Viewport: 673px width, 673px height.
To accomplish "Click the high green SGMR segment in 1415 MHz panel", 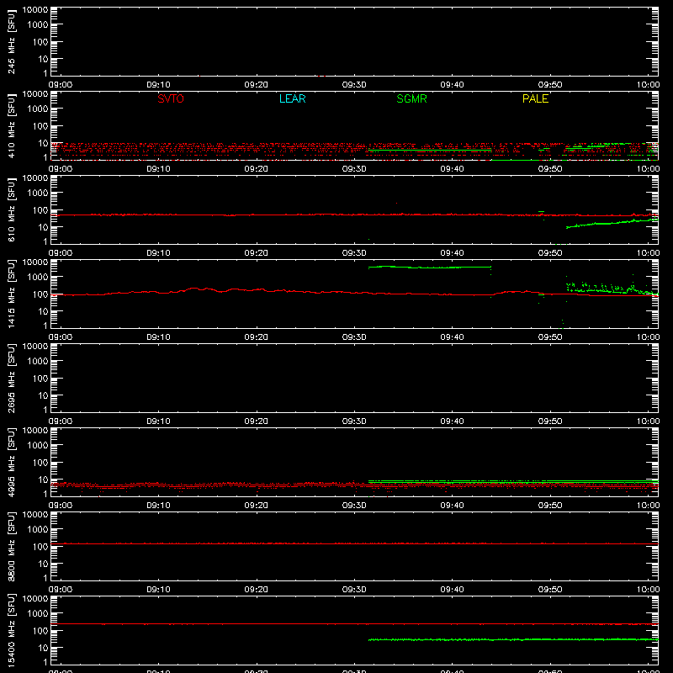I will click(x=430, y=267).
